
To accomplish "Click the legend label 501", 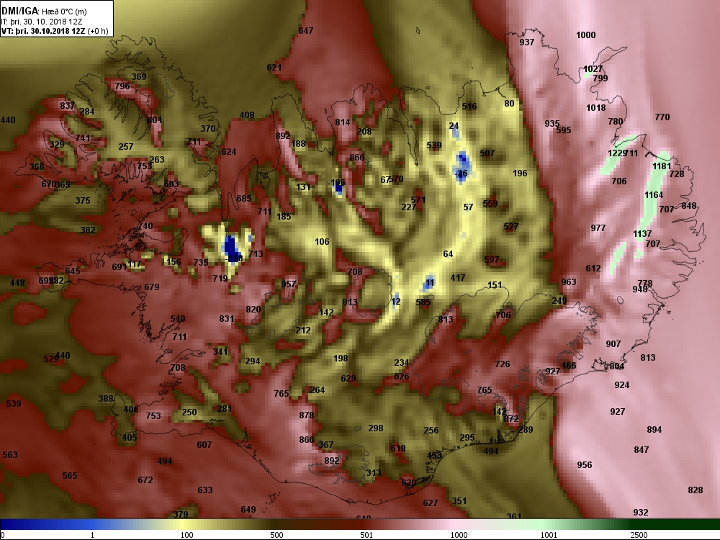I will pyautogui.click(x=366, y=535).
